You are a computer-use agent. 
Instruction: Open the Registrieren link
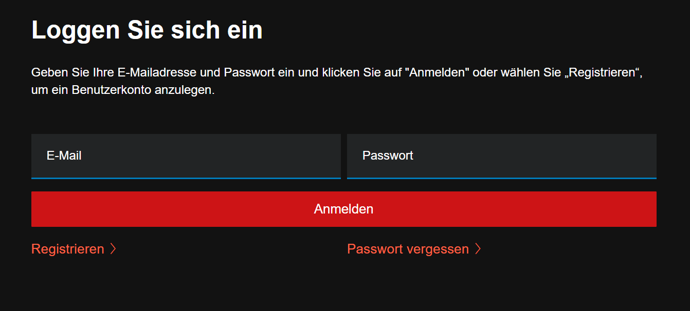click(x=68, y=249)
